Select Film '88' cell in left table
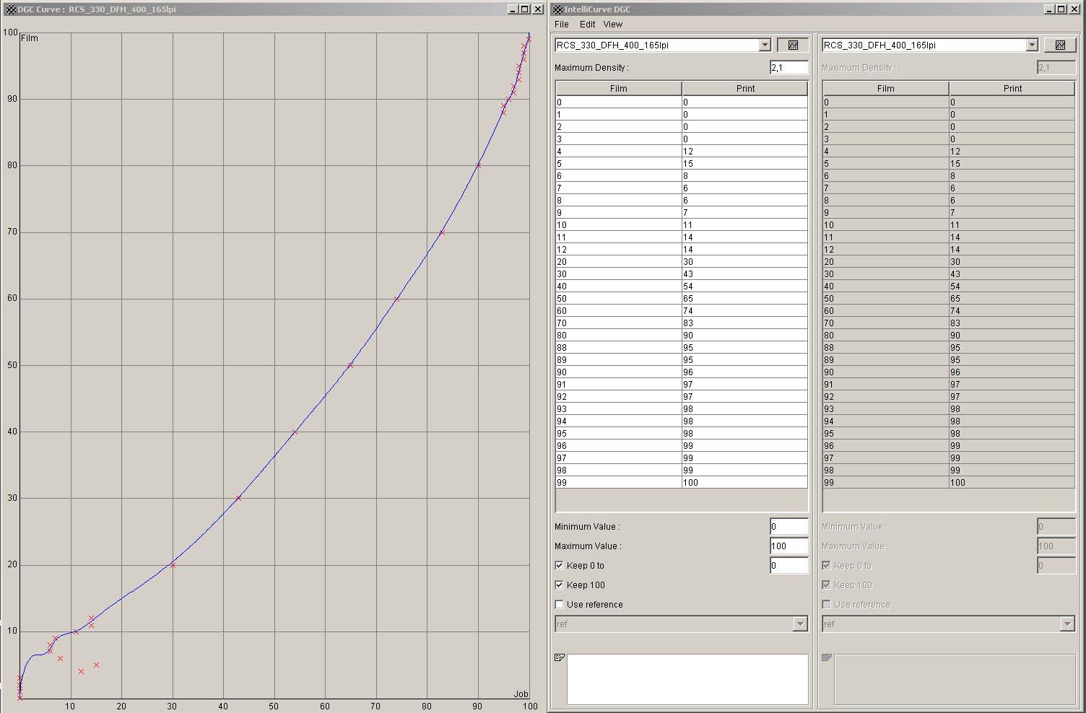This screenshot has height=713, width=1086. tap(619, 348)
